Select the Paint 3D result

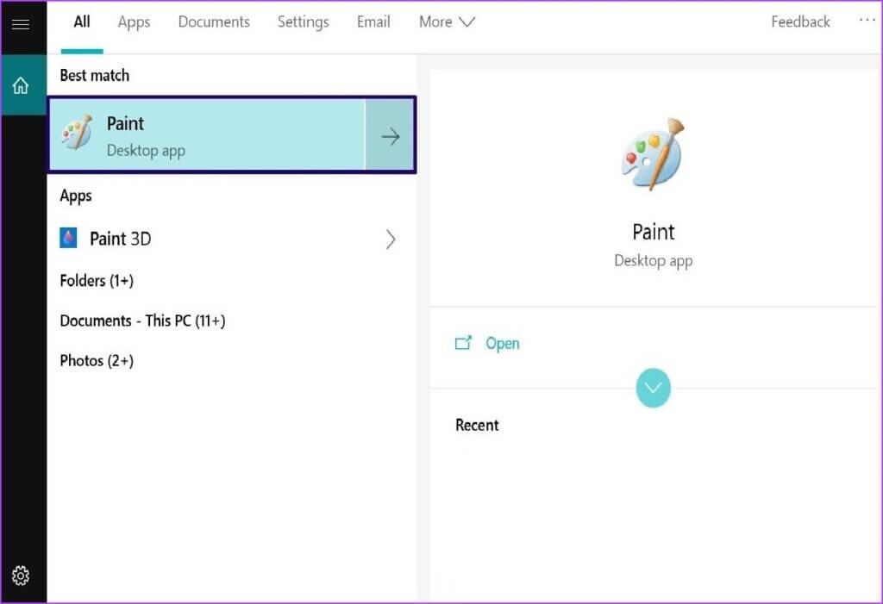coord(231,239)
